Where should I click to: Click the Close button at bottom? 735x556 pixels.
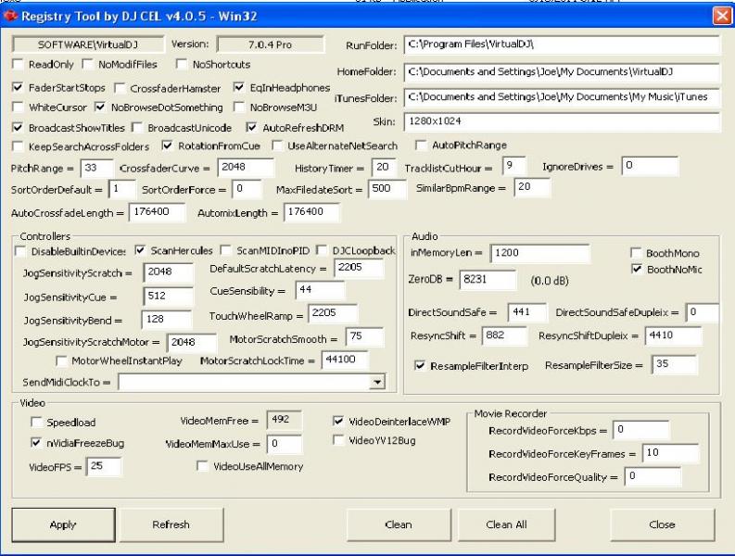point(662,524)
